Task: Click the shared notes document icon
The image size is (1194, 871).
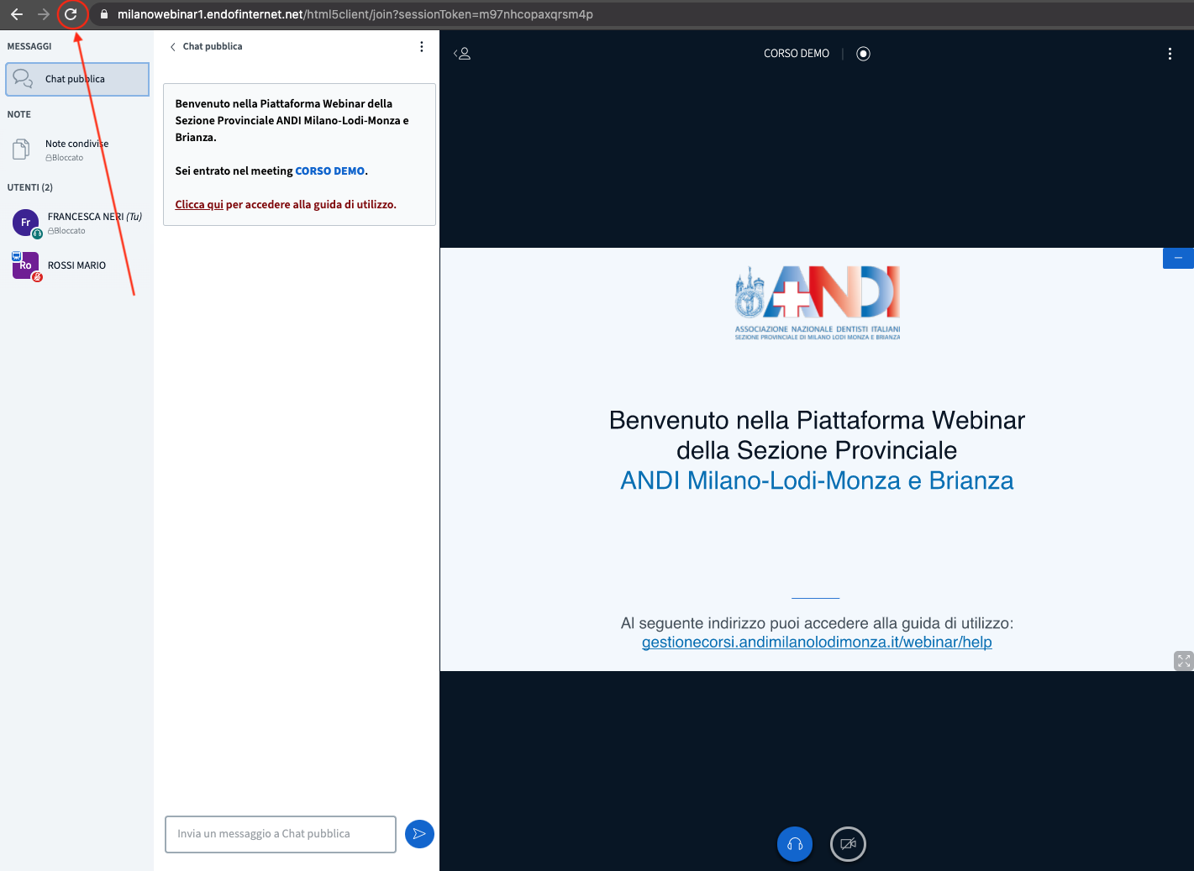Action: coord(21,150)
